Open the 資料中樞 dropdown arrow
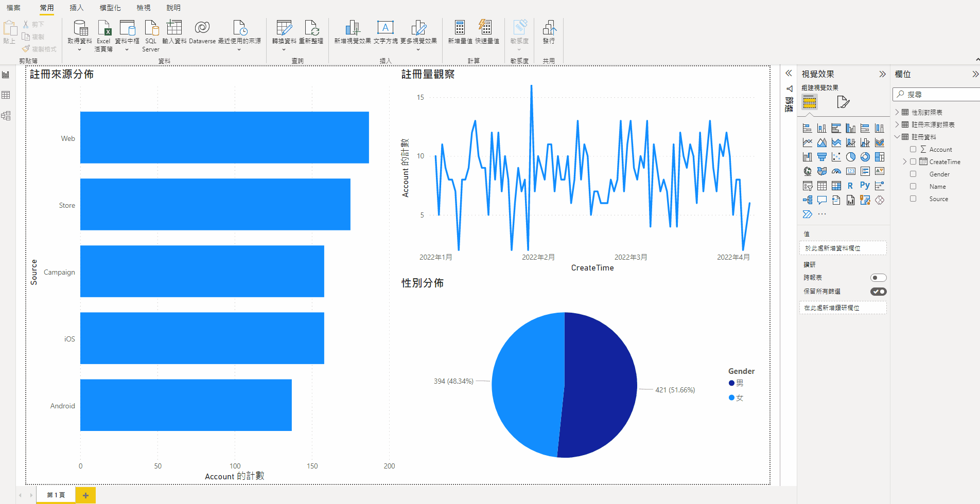The width and height of the screenshot is (980, 504). click(x=127, y=50)
